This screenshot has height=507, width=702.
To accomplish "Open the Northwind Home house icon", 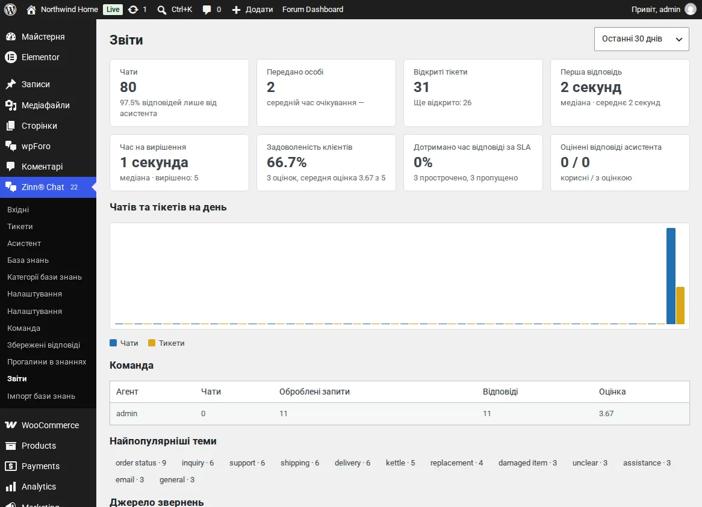I will pos(31,10).
